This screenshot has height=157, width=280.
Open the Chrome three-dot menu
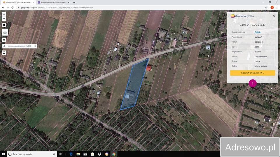click(277, 8)
